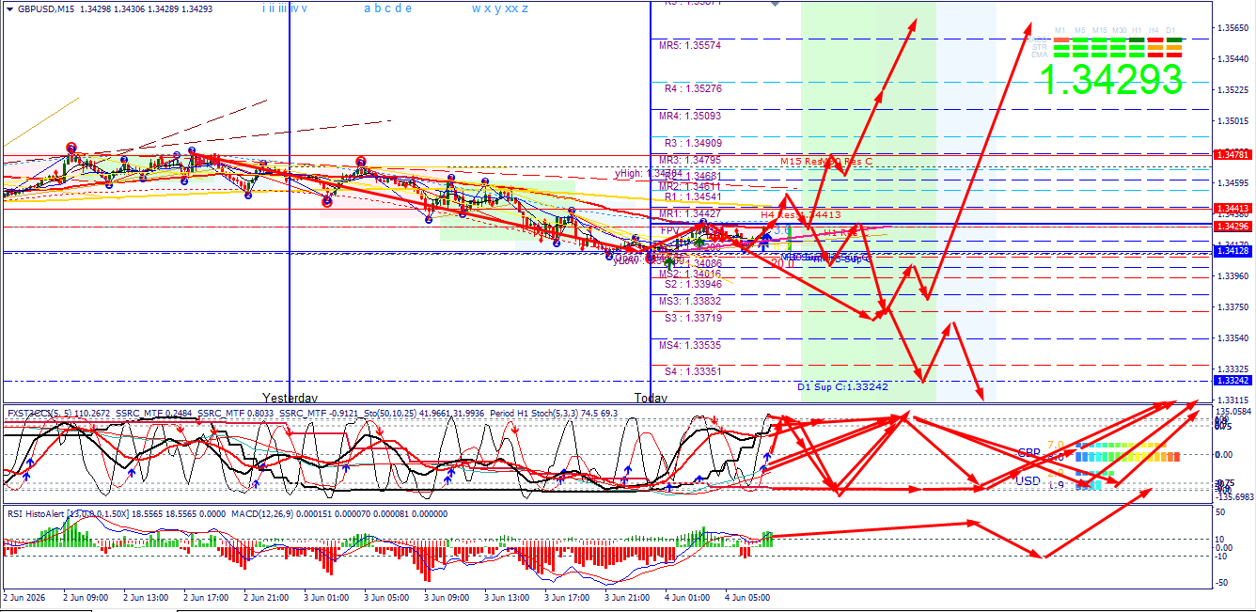1256x612 pixels.
Task: Select the S2 : 1.33946 pivot label
Action: tap(693, 284)
